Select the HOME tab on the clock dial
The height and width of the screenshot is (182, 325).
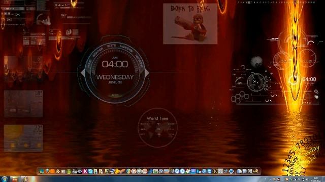(89, 65)
